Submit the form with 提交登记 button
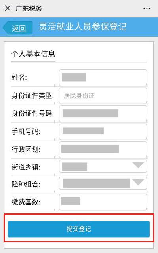158x253 pixels. 79,229
